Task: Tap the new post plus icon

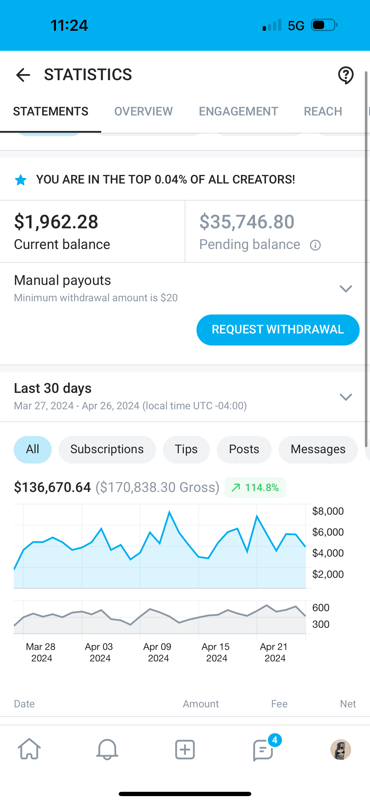Action: 185,749
